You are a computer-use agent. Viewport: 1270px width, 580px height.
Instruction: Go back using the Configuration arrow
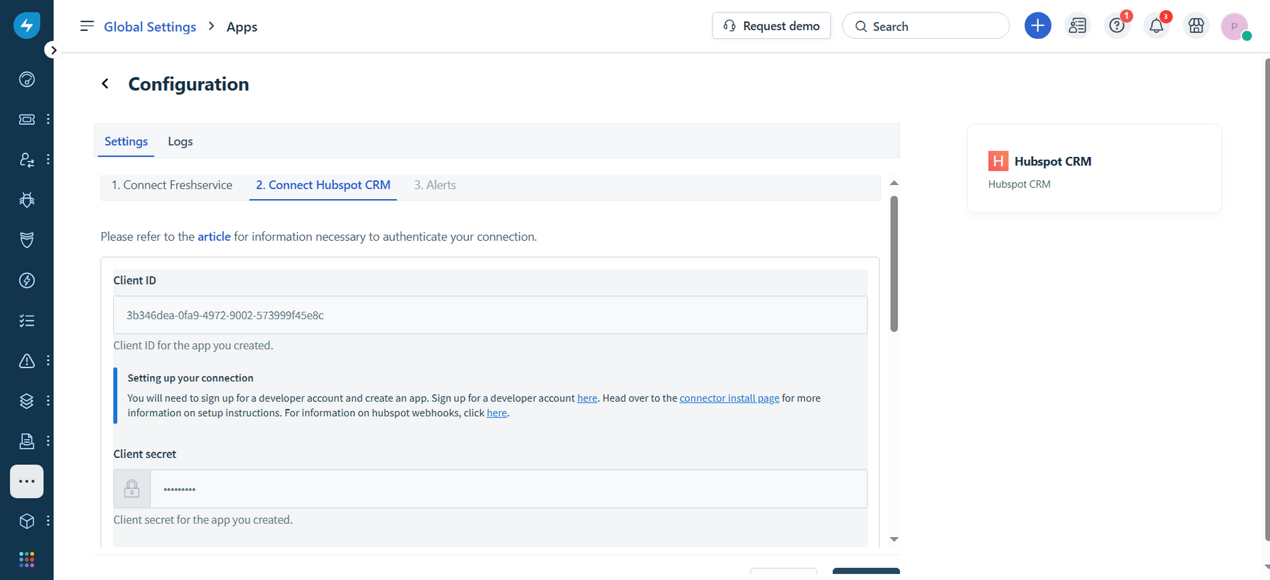tap(105, 83)
